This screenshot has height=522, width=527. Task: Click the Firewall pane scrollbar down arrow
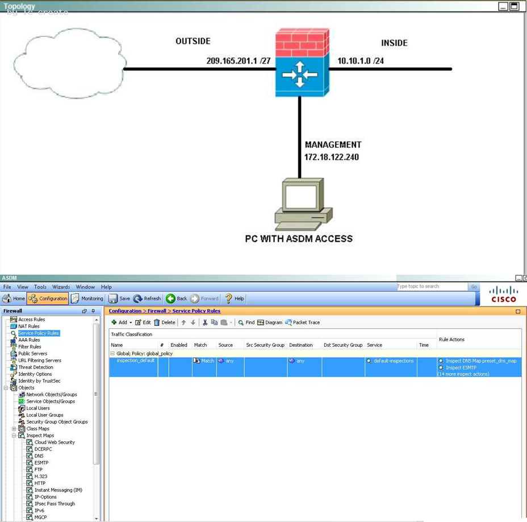(x=97, y=519)
